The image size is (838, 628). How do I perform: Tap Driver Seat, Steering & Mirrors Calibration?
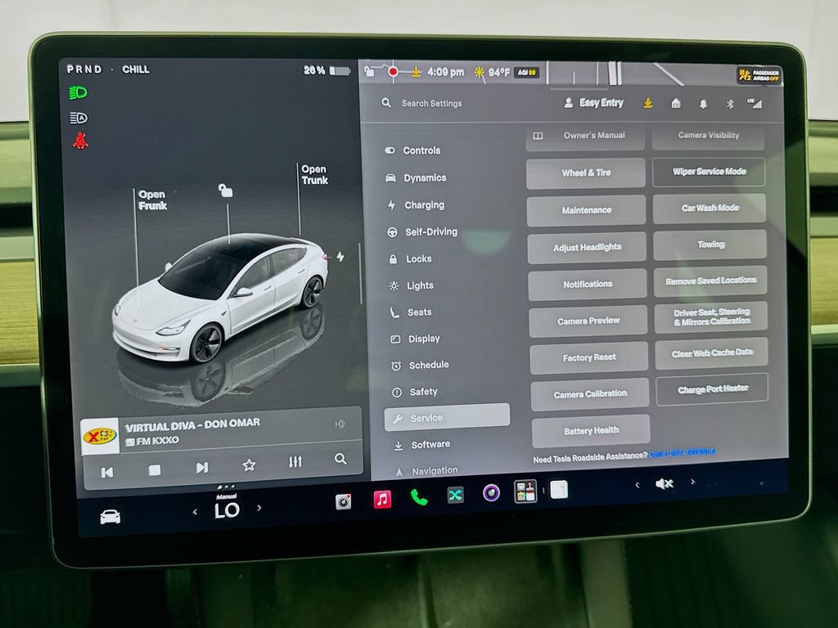pos(711,316)
